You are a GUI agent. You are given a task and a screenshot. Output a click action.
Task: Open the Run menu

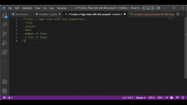coord(52,8)
